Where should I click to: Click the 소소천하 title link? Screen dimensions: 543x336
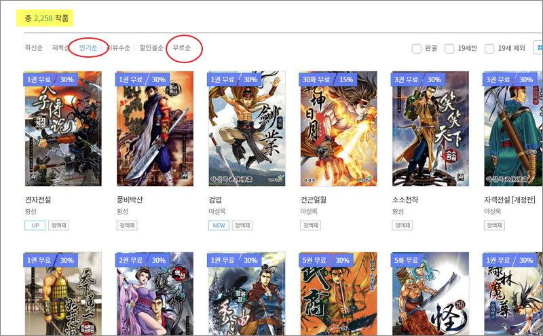[405, 200]
